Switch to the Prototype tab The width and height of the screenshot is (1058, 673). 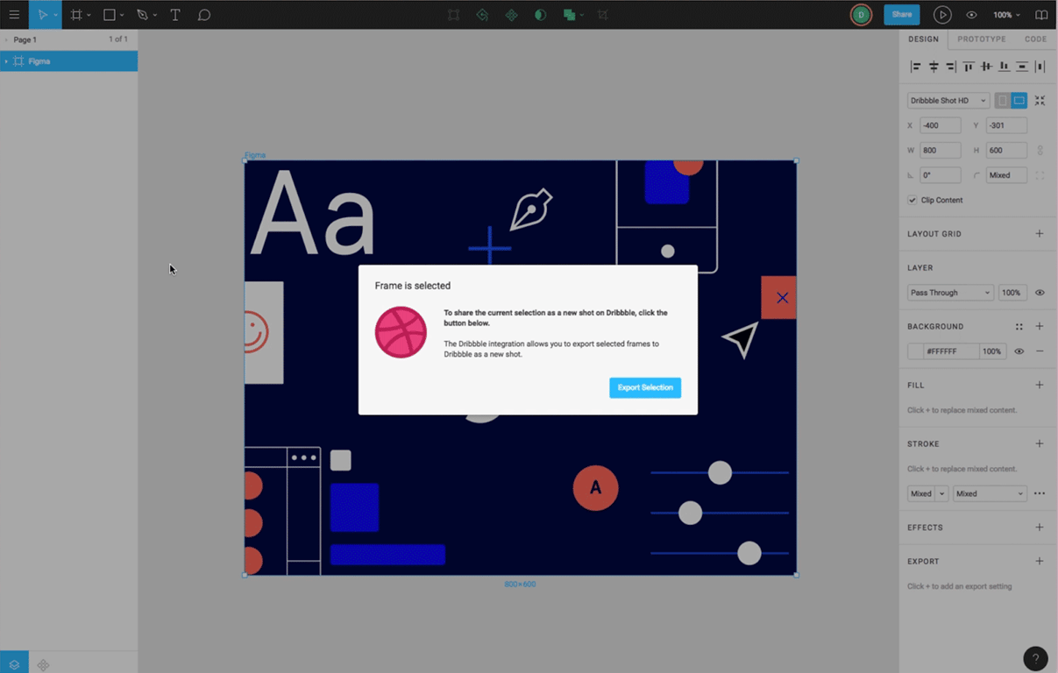click(x=981, y=39)
